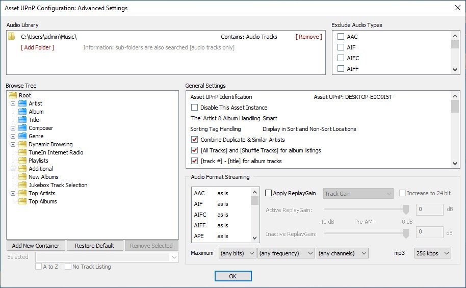Uncheck track # - title for album tracks
This screenshot has width=466, height=288.
(194, 161)
